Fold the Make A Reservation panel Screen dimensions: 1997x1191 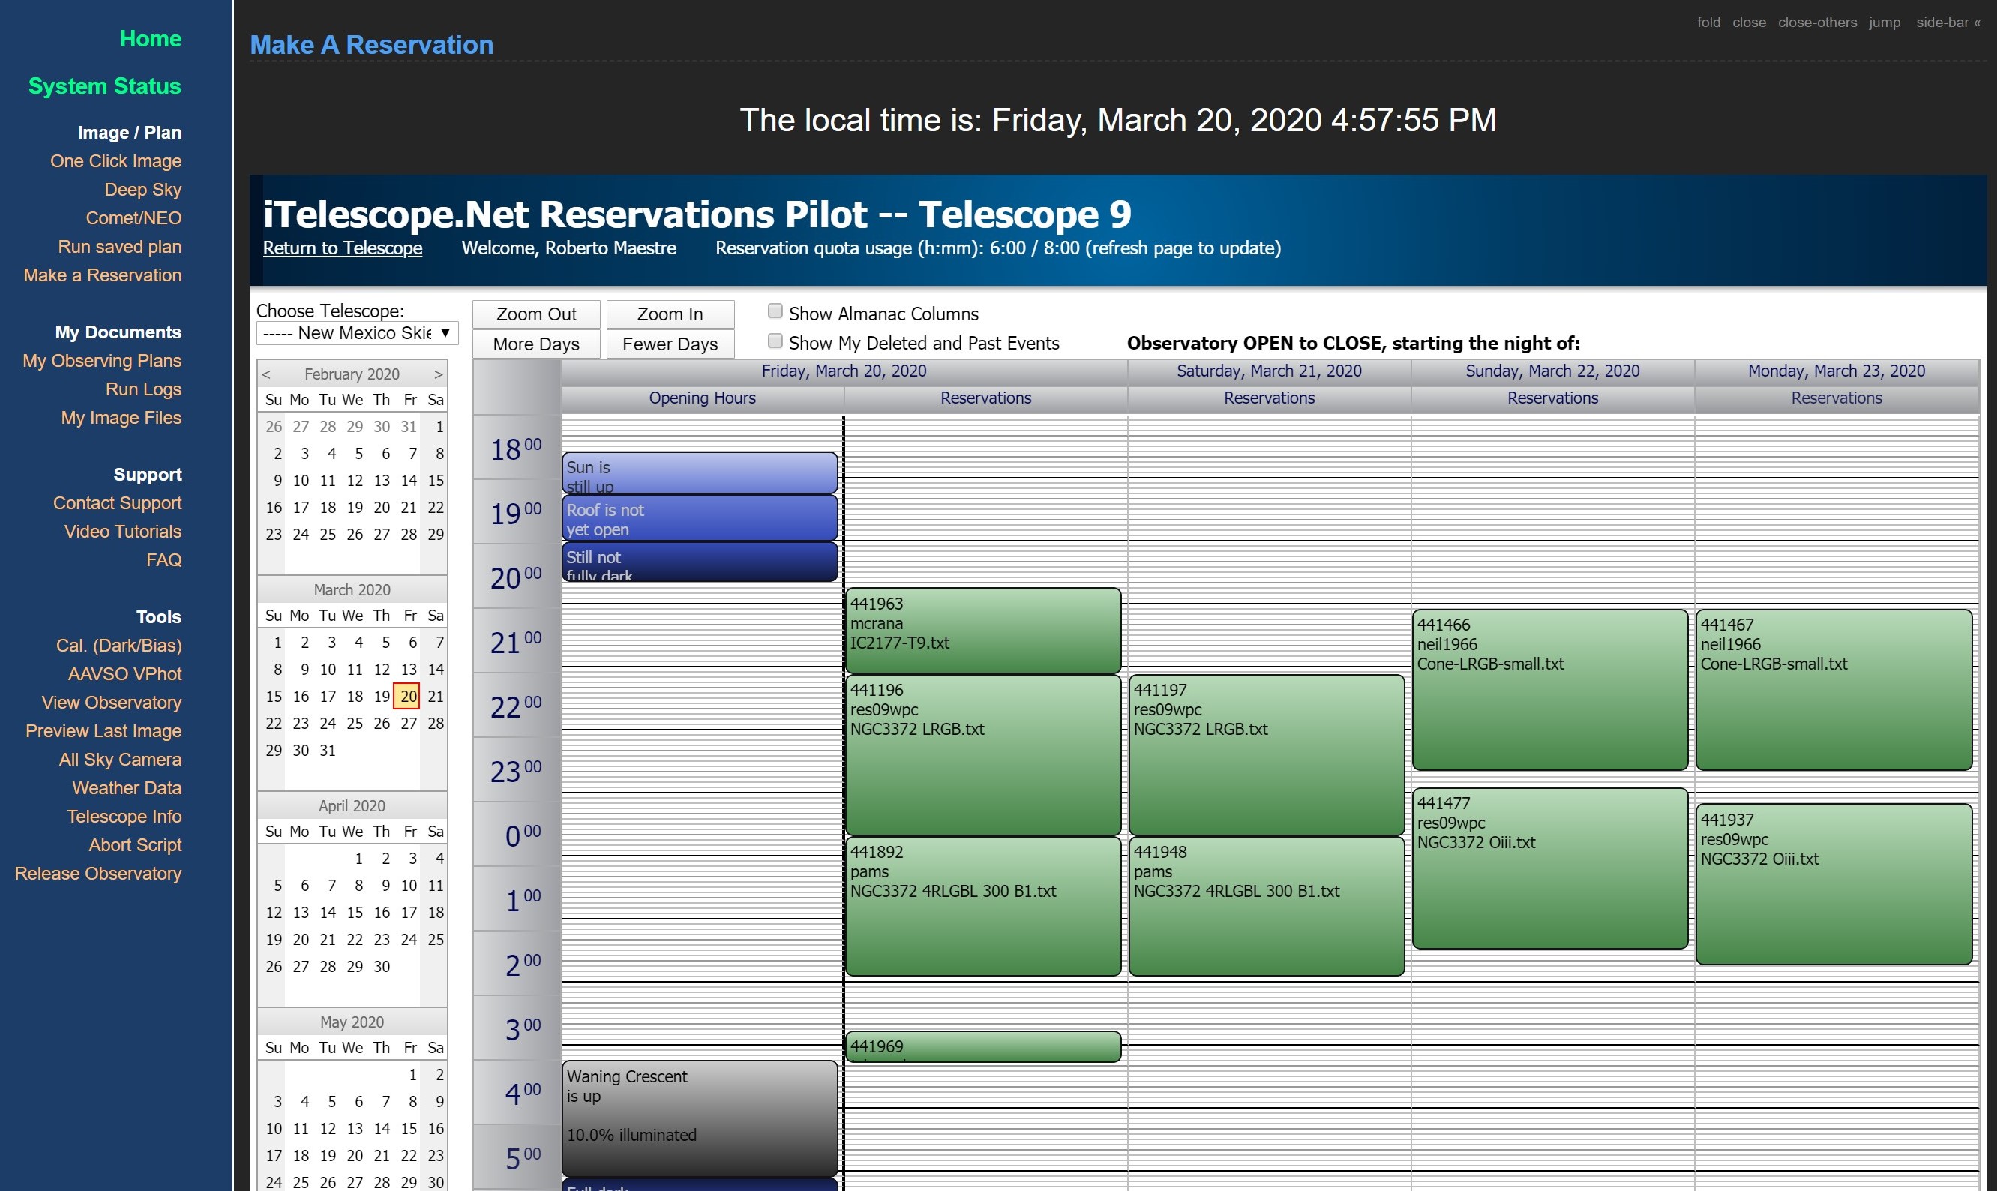click(1708, 22)
